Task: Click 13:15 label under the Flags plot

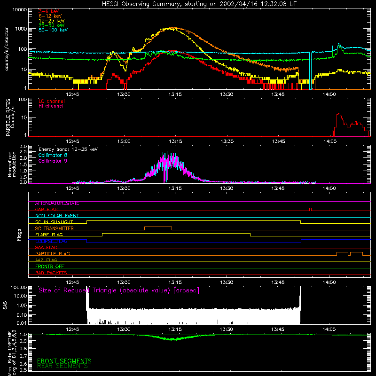Action: click(x=175, y=282)
